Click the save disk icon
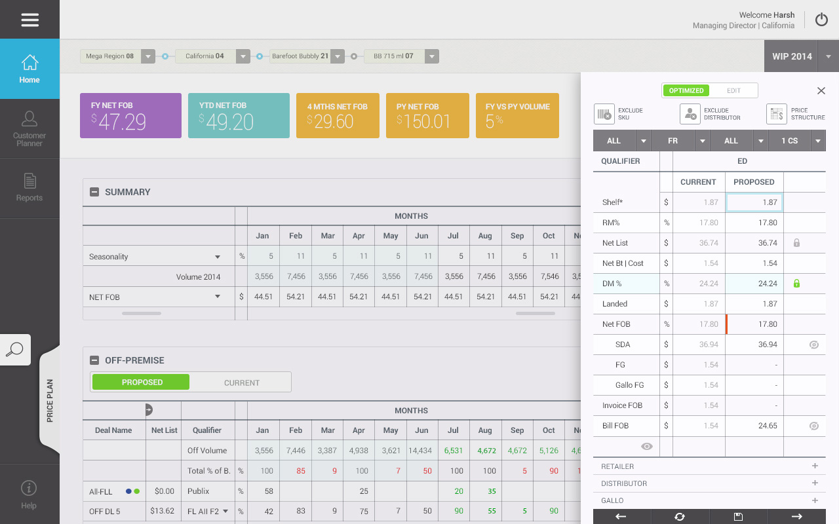839x524 pixels. pyautogui.click(x=738, y=517)
